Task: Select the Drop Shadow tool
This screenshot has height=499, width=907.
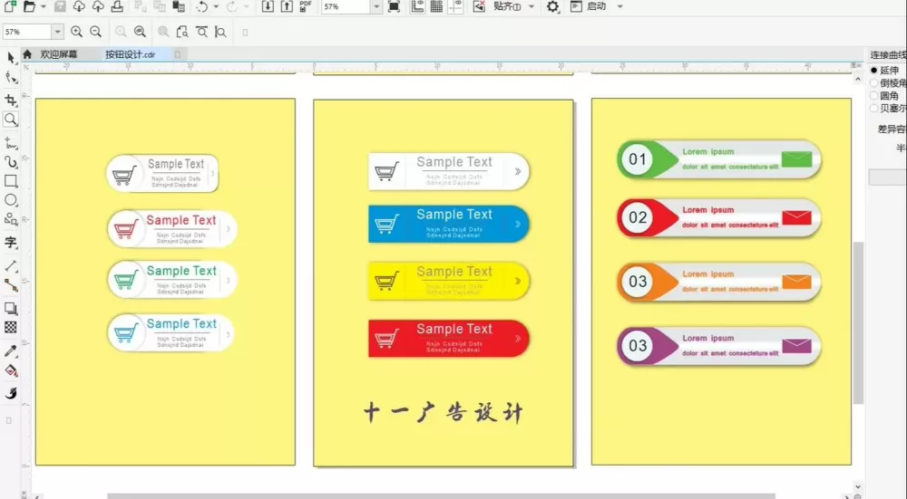Action: pos(11,308)
